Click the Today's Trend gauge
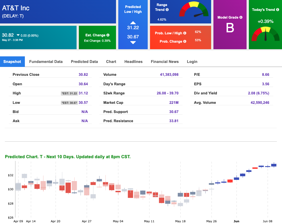 click(265, 34)
